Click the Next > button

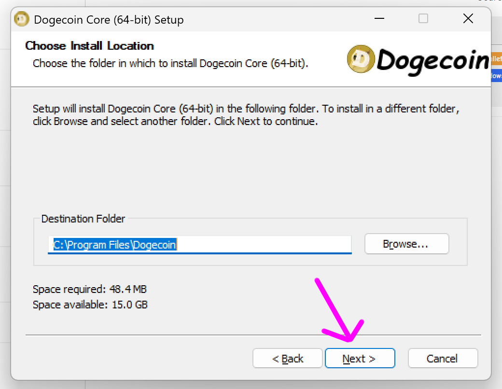pos(360,358)
